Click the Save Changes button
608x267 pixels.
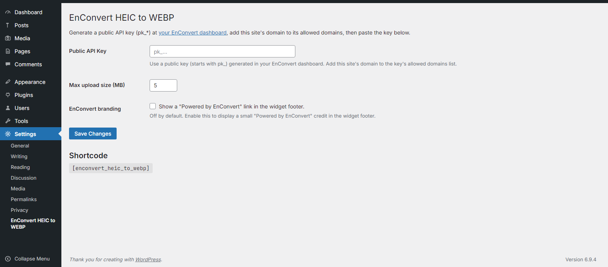(x=93, y=134)
